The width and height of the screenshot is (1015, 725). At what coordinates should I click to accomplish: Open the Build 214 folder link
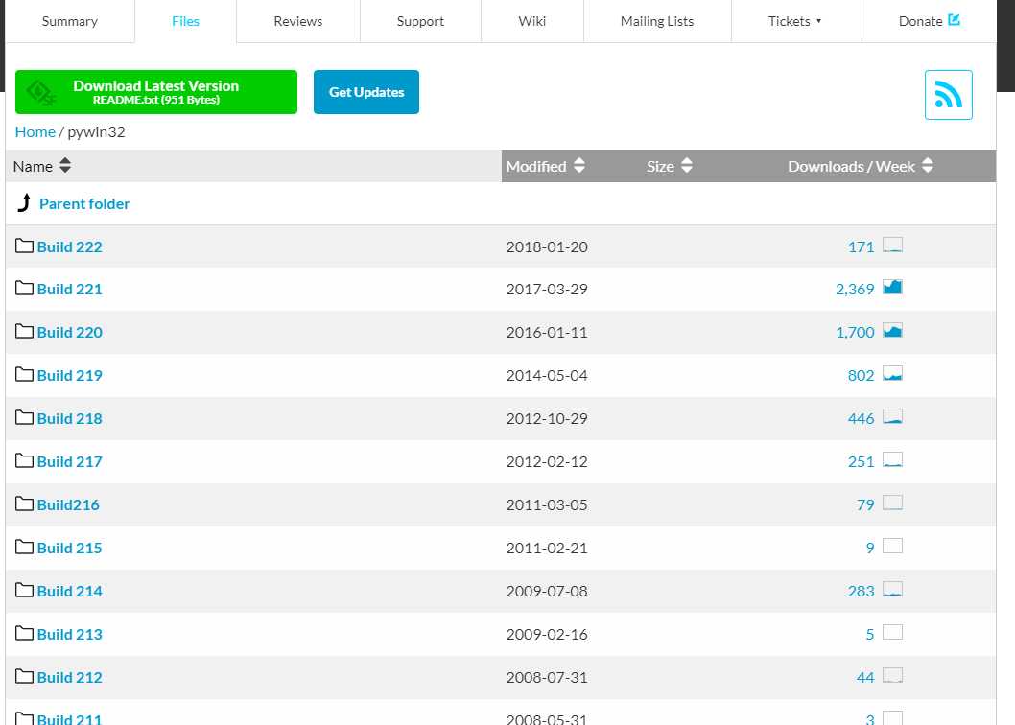70,591
